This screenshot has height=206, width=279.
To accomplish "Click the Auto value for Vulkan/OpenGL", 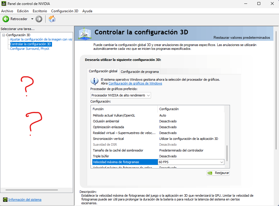I will point(163,115).
